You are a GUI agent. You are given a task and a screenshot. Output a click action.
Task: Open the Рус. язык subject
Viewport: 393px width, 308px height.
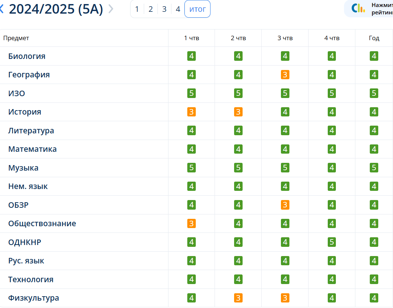pos(26,261)
